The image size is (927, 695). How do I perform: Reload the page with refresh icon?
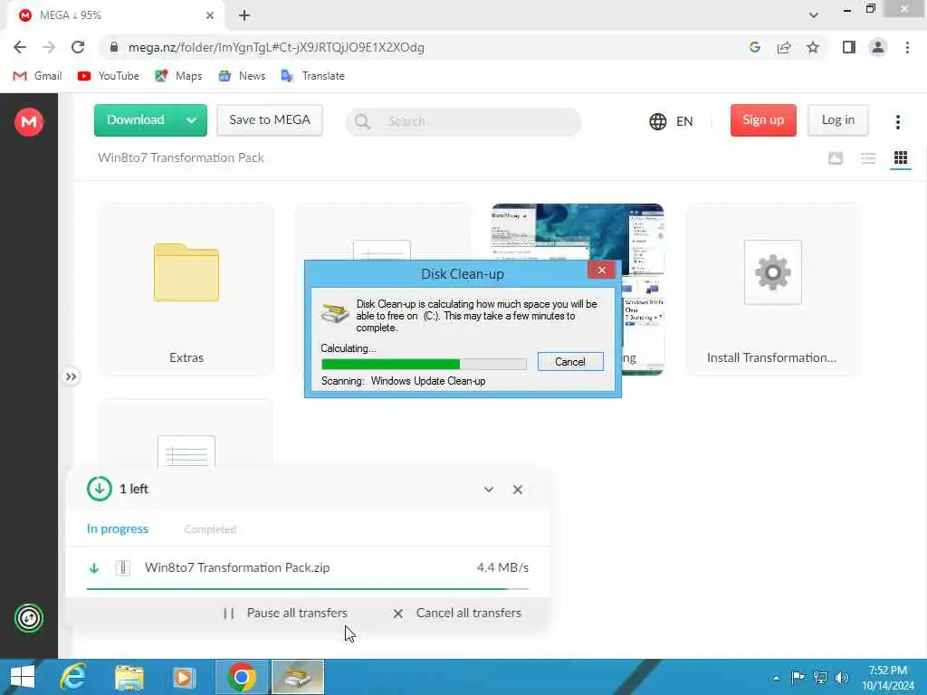pyautogui.click(x=78, y=47)
